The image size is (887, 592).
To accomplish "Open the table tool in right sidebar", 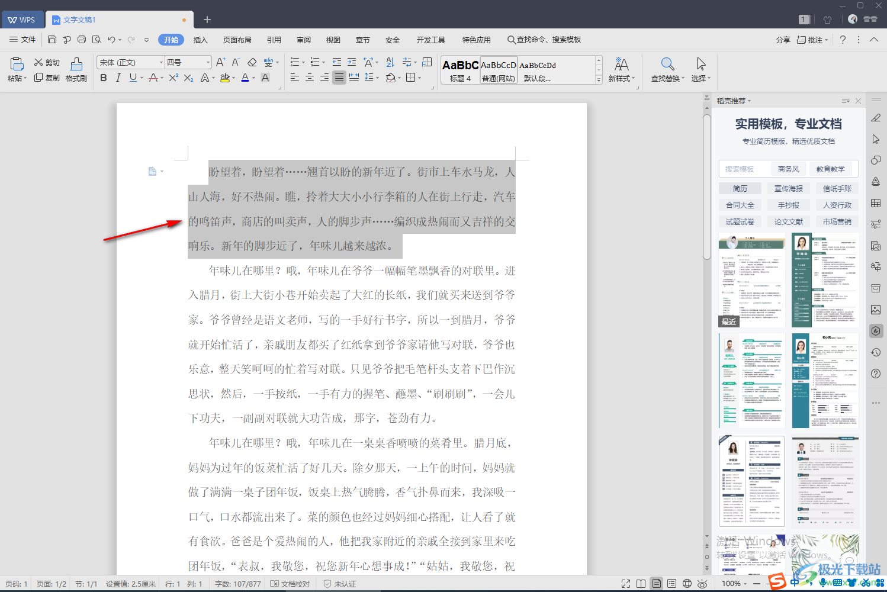I will pos(876,203).
